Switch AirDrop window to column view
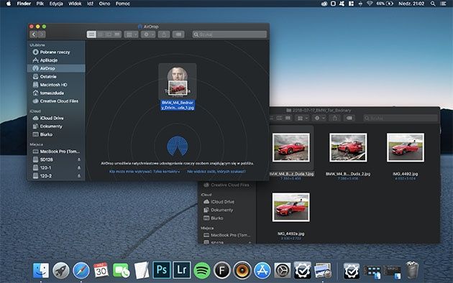The height and width of the screenshot is (283, 453). (x=109, y=34)
